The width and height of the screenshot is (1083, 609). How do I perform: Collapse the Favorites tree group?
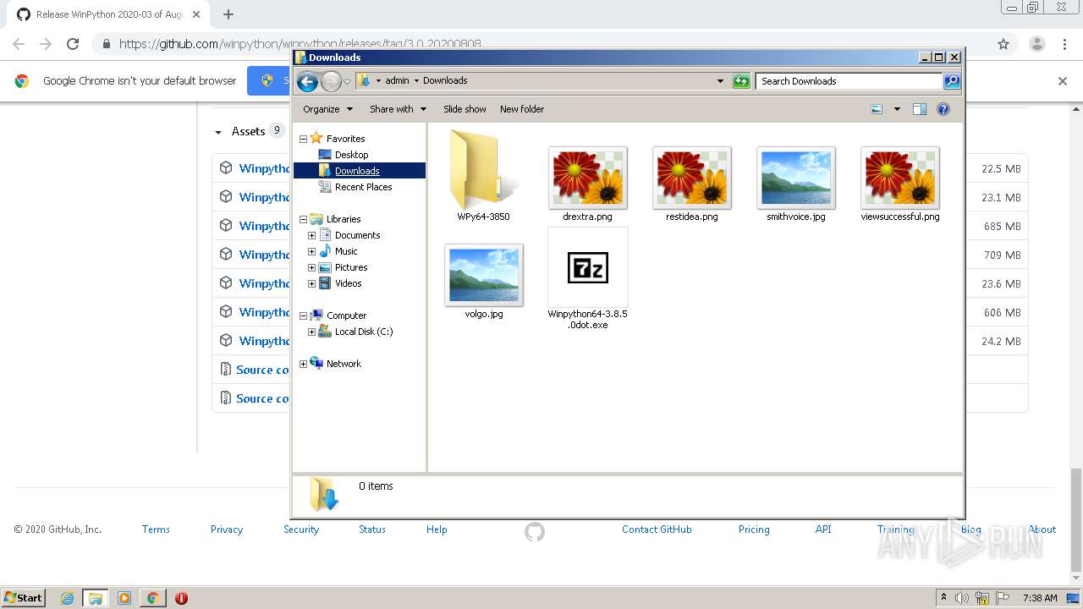click(x=303, y=139)
